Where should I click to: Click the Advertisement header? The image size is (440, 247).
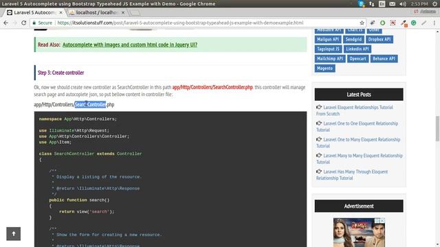pos(359,206)
